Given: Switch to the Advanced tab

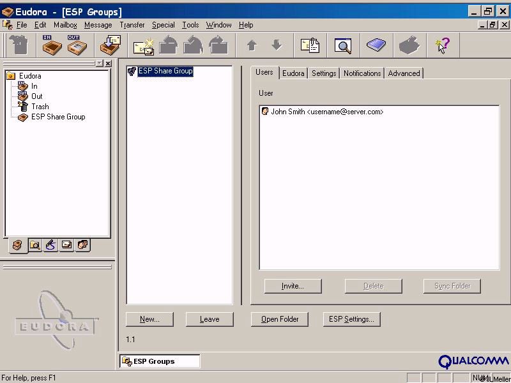Looking at the screenshot, I should 404,73.
